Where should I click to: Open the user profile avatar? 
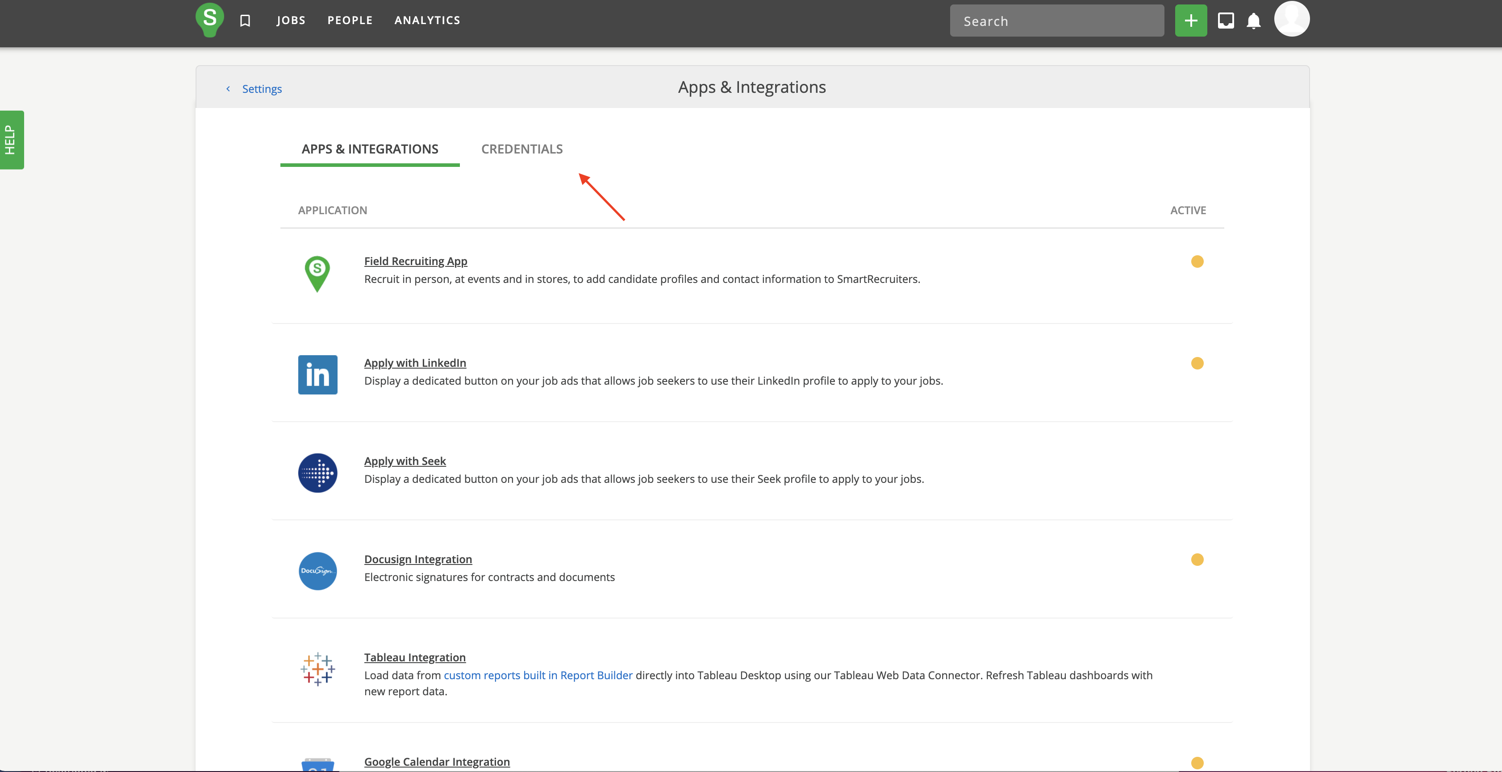pos(1292,19)
